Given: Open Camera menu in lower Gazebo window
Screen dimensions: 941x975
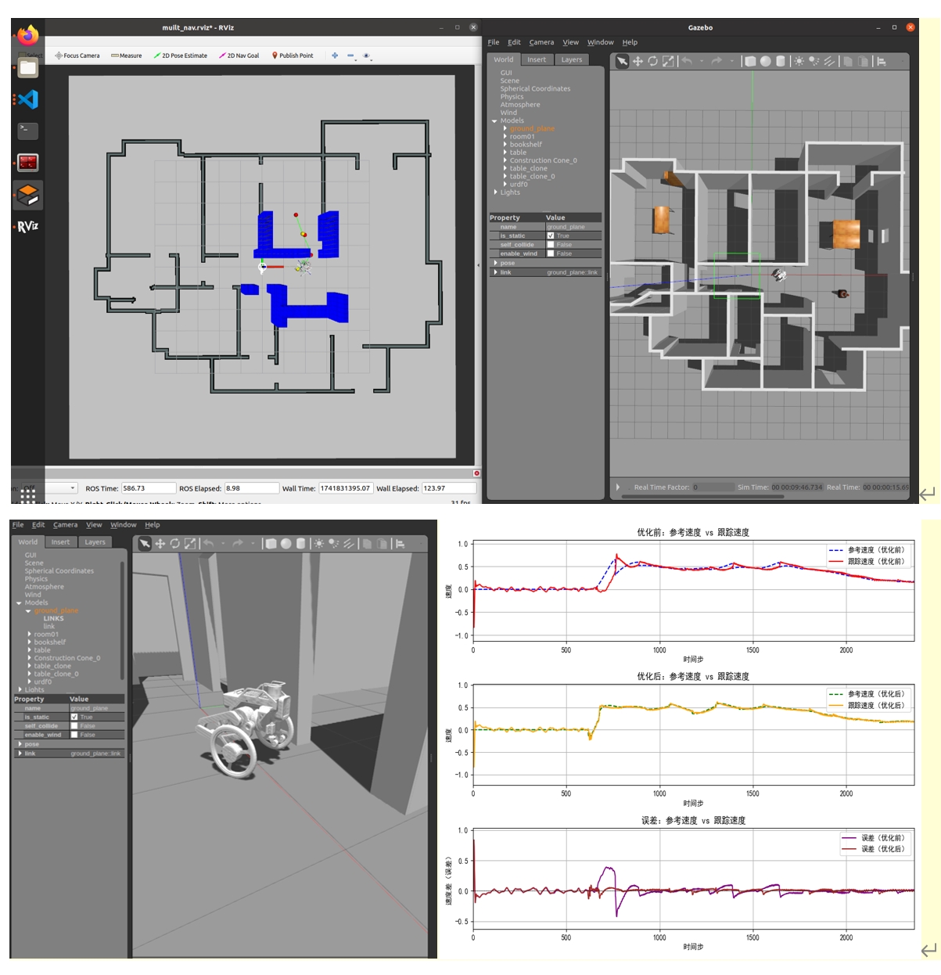Looking at the screenshot, I should click(65, 525).
